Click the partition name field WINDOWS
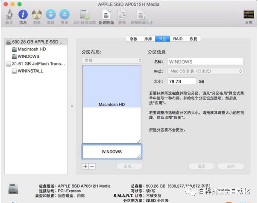 [x=205, y=62]
